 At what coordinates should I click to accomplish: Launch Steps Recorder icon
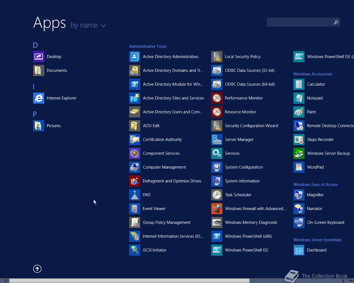[299, 140]
